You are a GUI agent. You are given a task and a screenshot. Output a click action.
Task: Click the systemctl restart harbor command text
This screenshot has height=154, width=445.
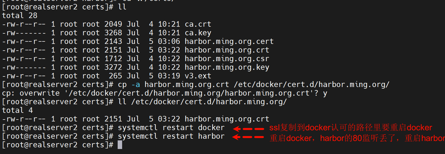click(x=171, y=136)
